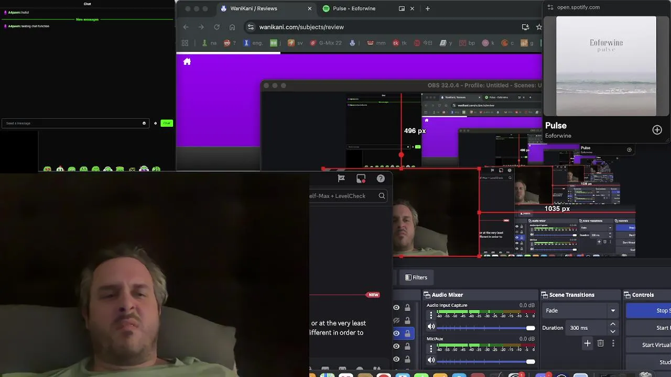
Task: Reload the WaniKani page
Action: pos(217,27)
